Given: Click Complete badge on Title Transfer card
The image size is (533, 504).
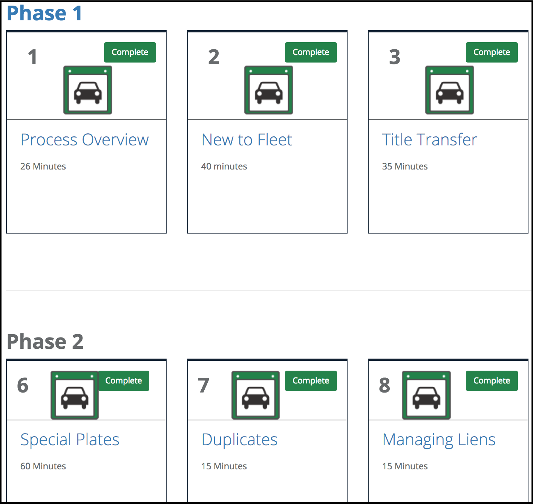Looking at the screenshot, I should click(492, 52).
